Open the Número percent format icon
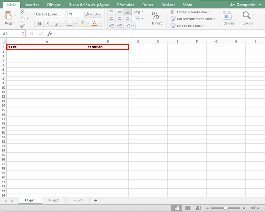265x212 pixels. [156, 15]
